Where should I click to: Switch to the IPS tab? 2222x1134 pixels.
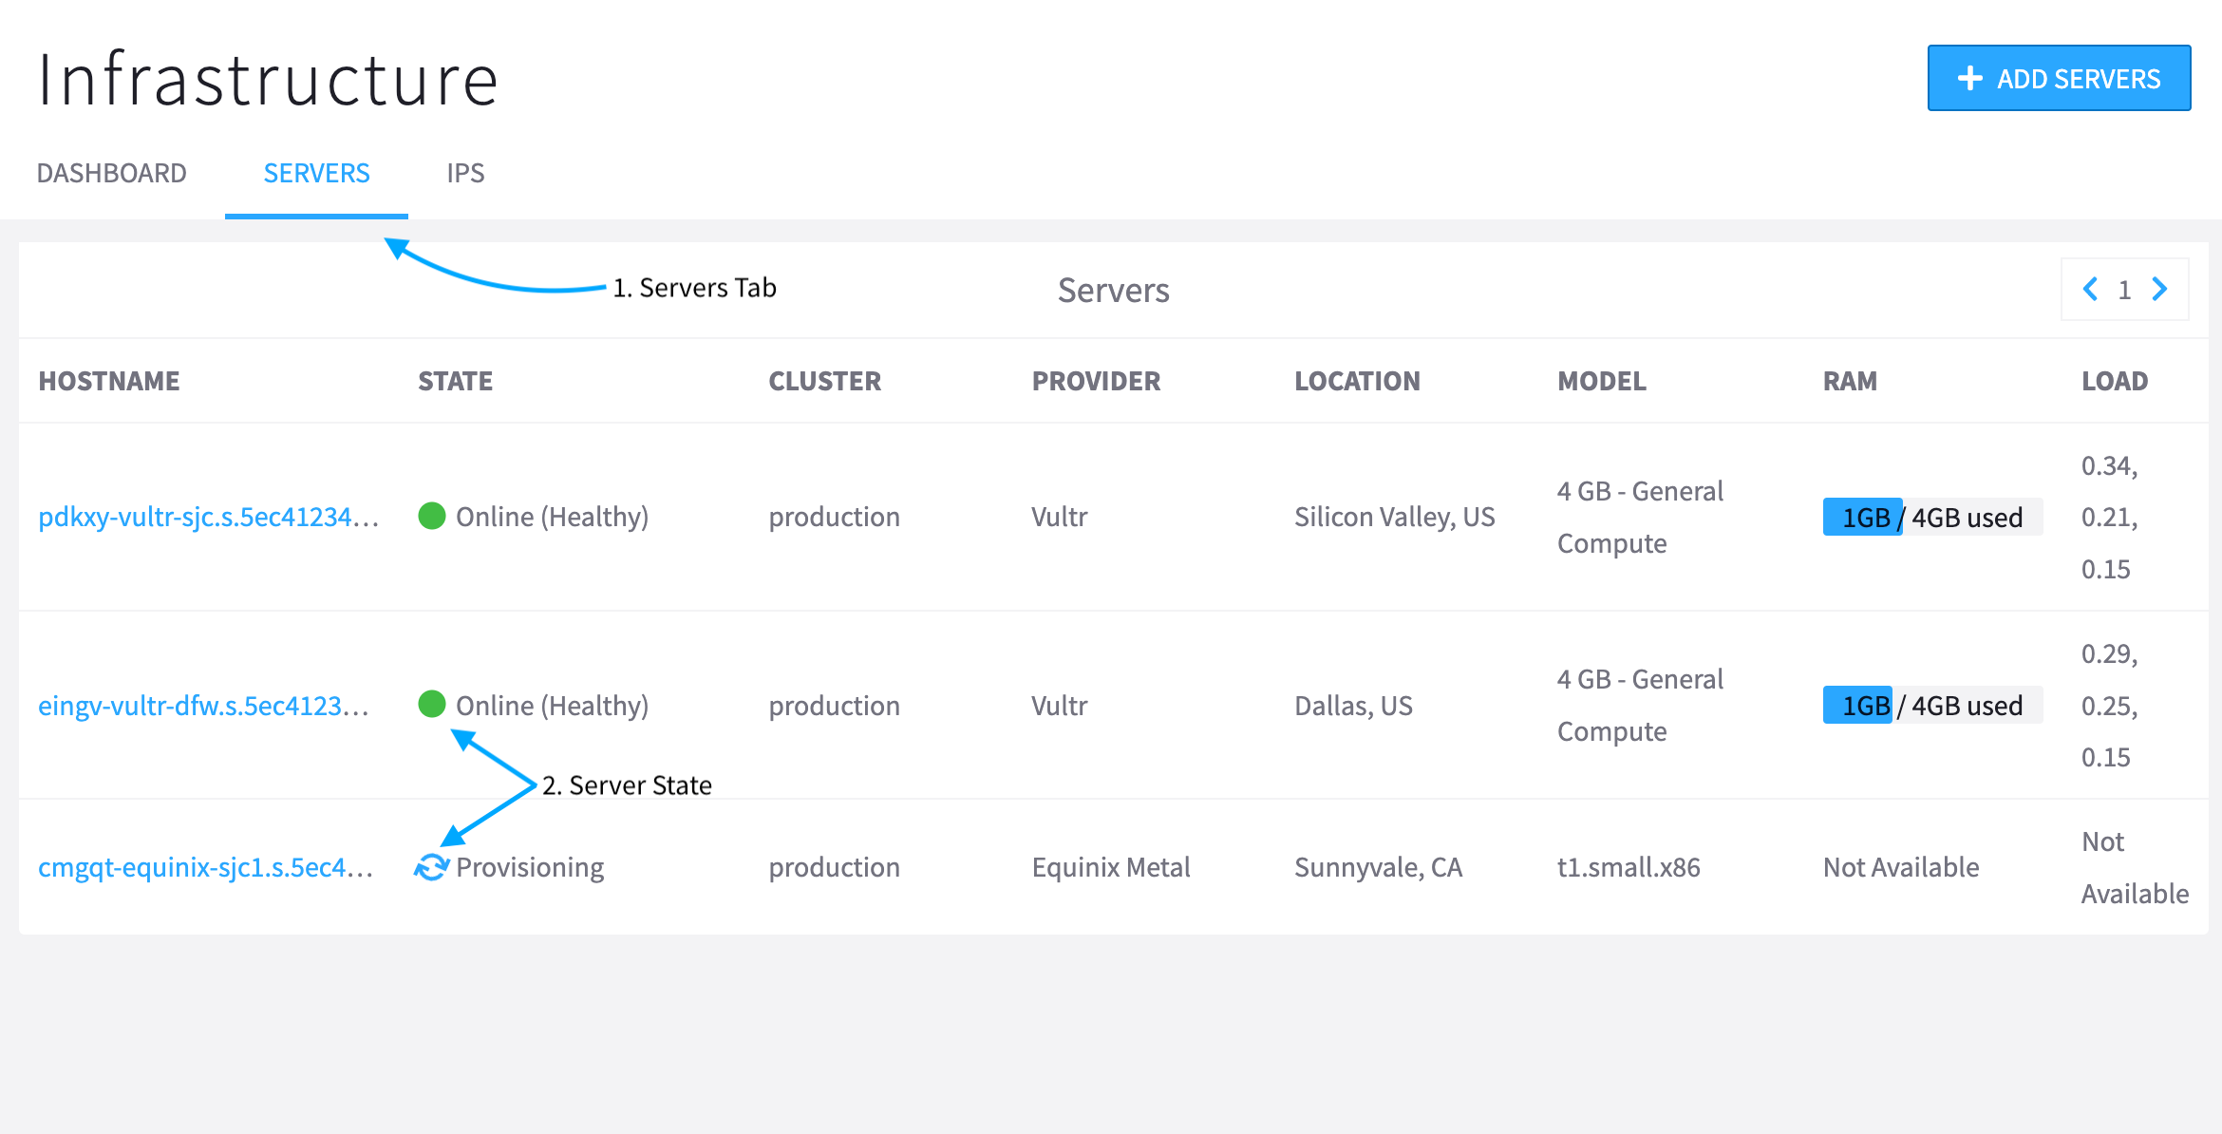point(465,173)
